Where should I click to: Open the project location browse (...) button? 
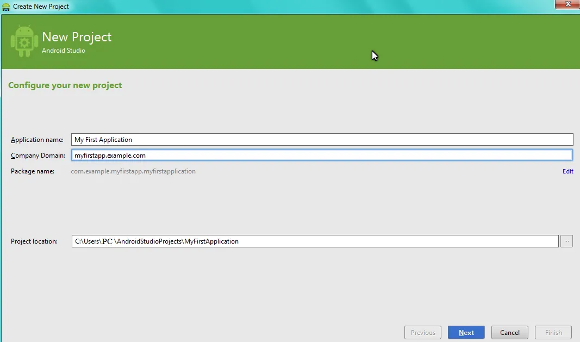point(566,241)
